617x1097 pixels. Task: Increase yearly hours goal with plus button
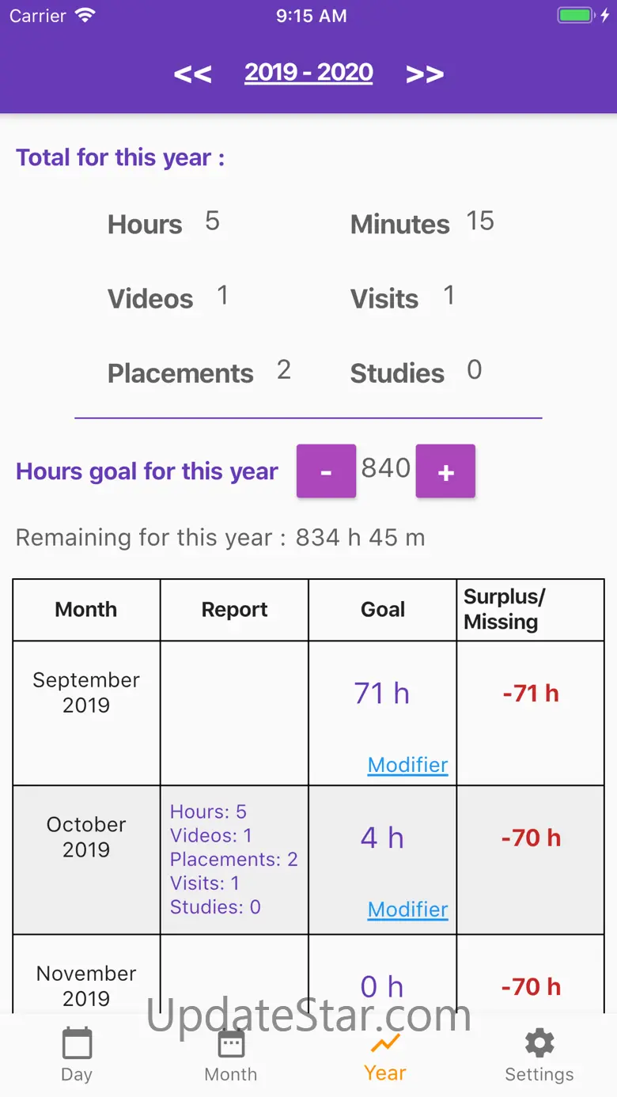[x=445, y=471]
